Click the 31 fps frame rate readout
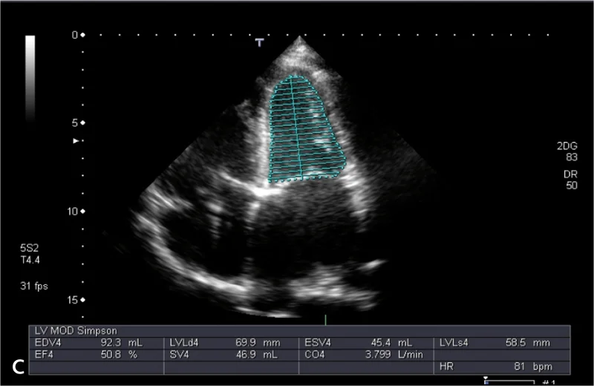Viewport: 594px width, 386px height. (x=34, y=286)
